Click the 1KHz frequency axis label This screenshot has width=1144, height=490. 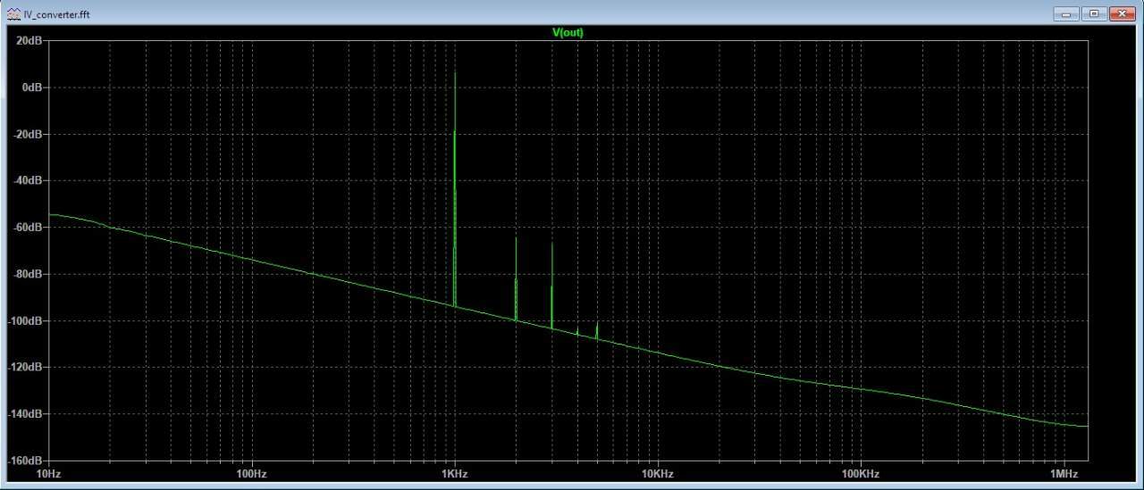point(455,473)
